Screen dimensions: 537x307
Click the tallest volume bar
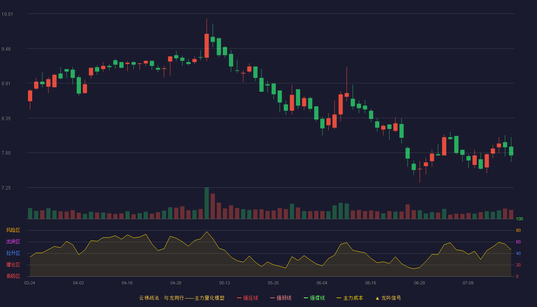click(x=206, y=203)
